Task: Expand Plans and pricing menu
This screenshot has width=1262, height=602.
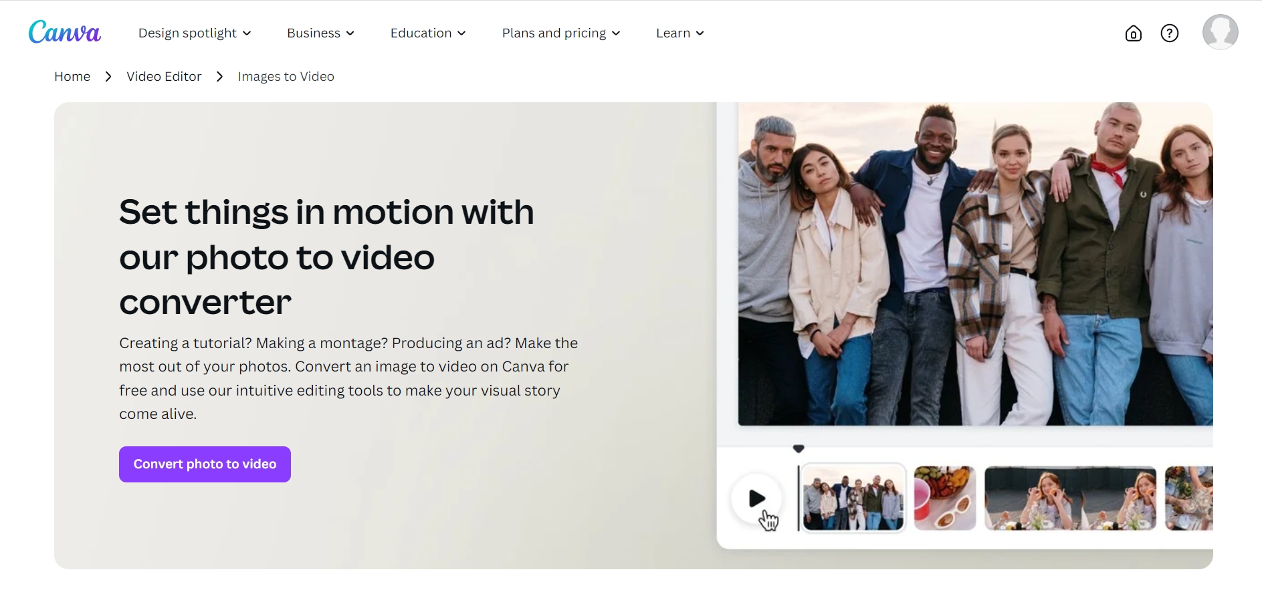Action: [561, 33]
